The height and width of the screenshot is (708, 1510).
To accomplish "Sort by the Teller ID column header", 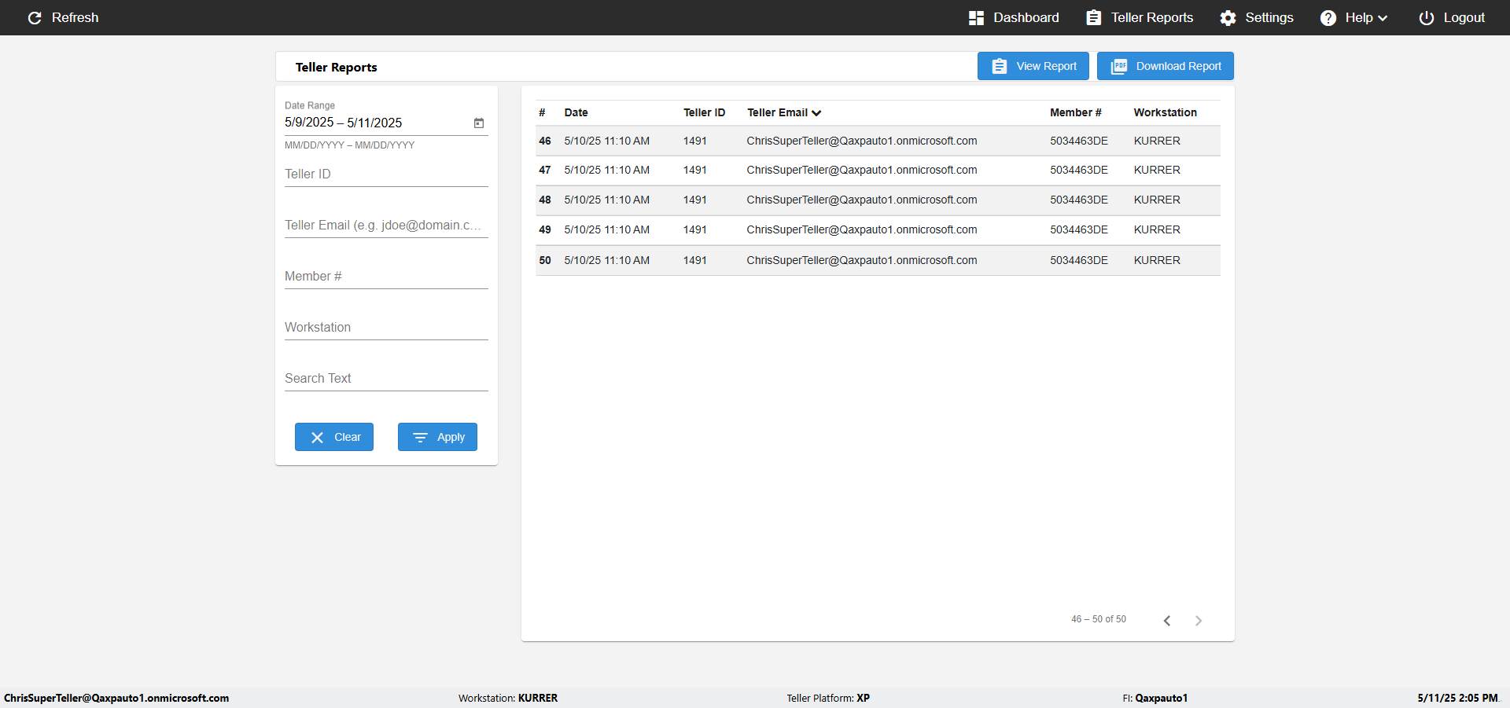I will coord(704,112).
